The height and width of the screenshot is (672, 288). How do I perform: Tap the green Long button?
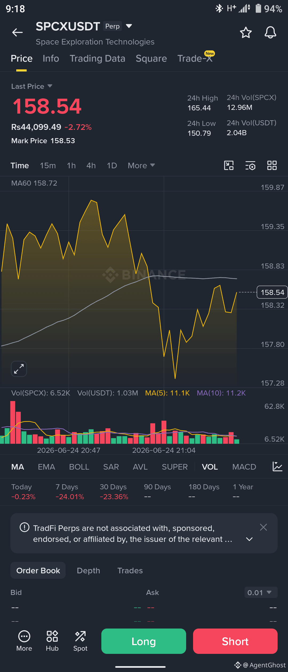(x=144, y=641)
